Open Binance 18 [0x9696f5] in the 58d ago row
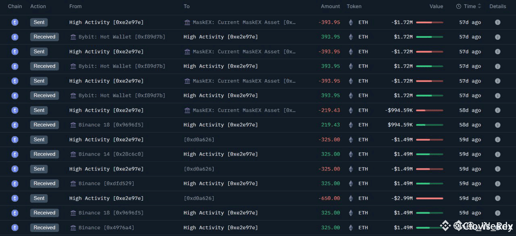The height and width of the screenshot is (236, 516). click(111, 125)
